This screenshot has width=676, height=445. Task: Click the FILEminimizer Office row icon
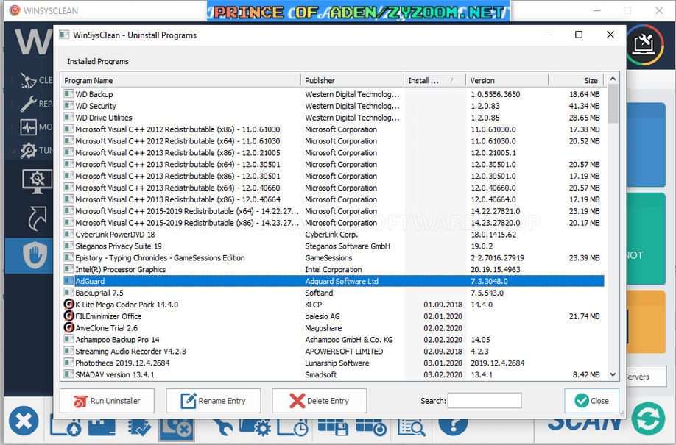(68, 316)
